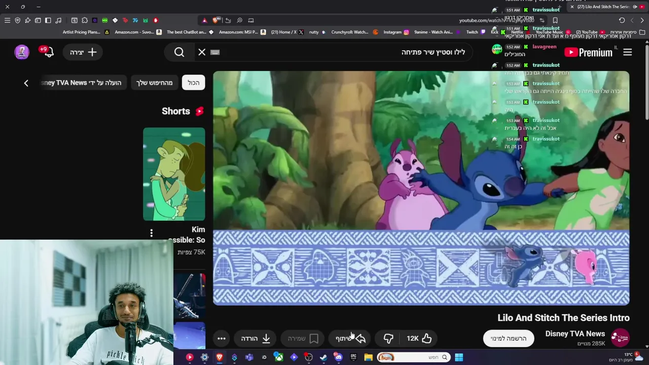This screenshot has width=649, height=365.
Task: Open the virtual keyboard icon in search
Action: point(215,52)
